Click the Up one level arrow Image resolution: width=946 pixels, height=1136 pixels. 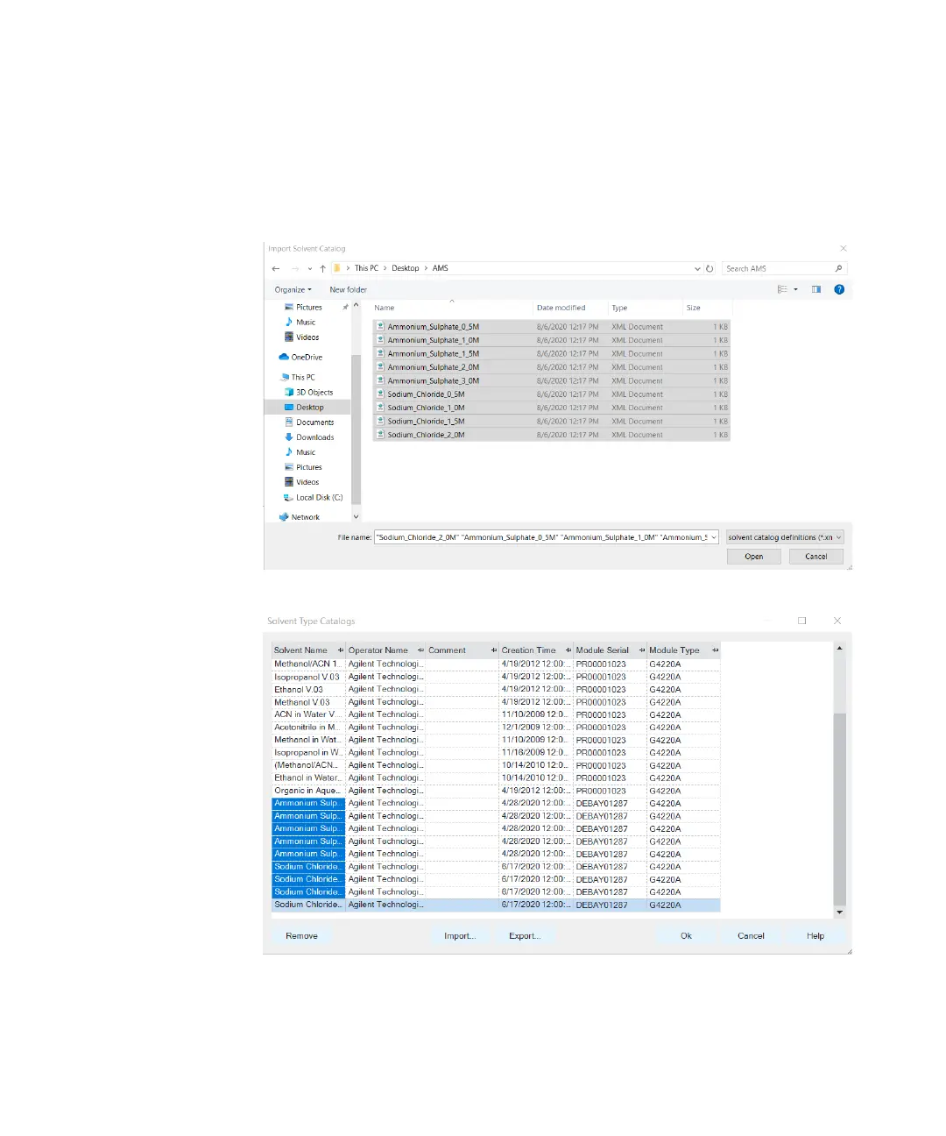click(322, 268)
